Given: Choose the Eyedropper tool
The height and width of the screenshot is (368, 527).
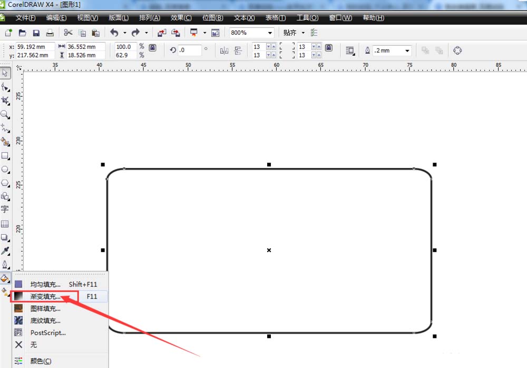Looking at the screenshot, I should pos(5,251).
